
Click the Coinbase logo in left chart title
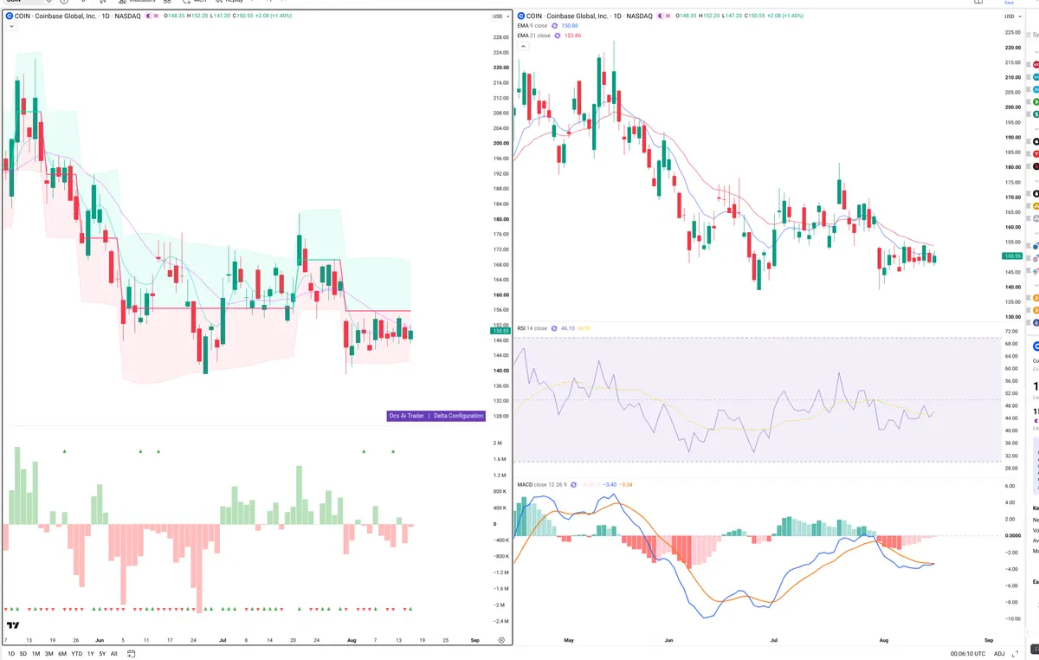click(9, 16)
